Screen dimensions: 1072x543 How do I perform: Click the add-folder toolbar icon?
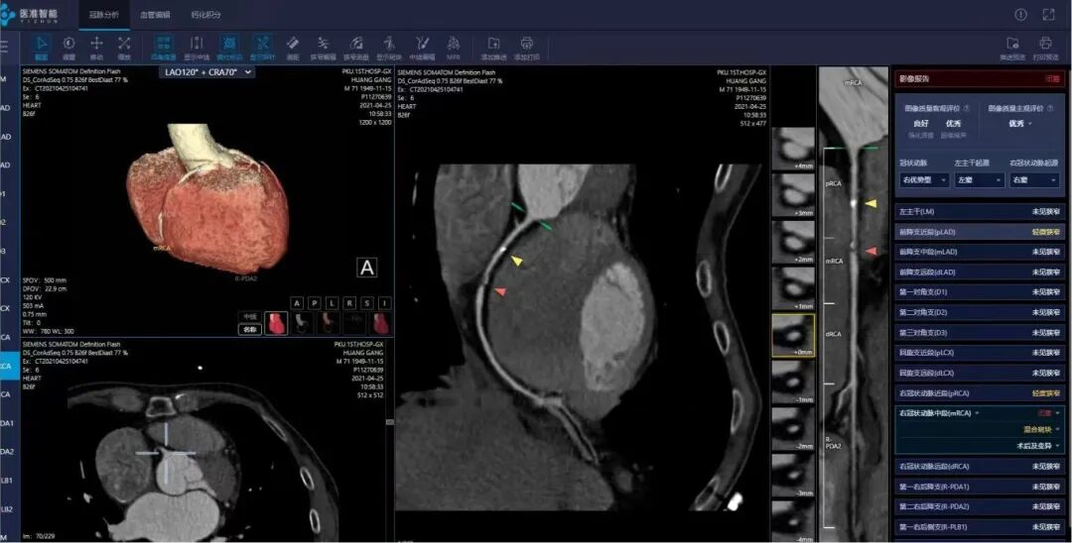click(x=493, y=48)
